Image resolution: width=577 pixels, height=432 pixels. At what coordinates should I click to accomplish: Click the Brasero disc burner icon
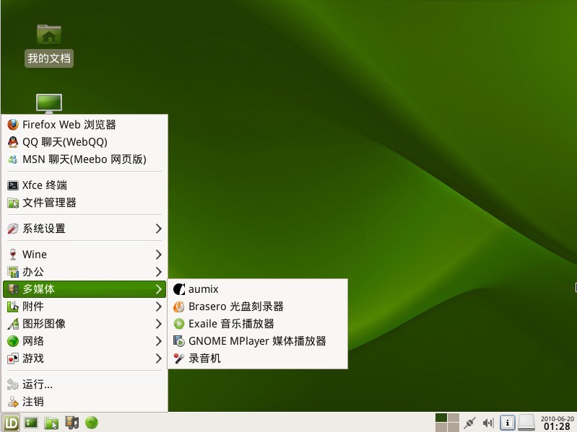tap(179, 307)
